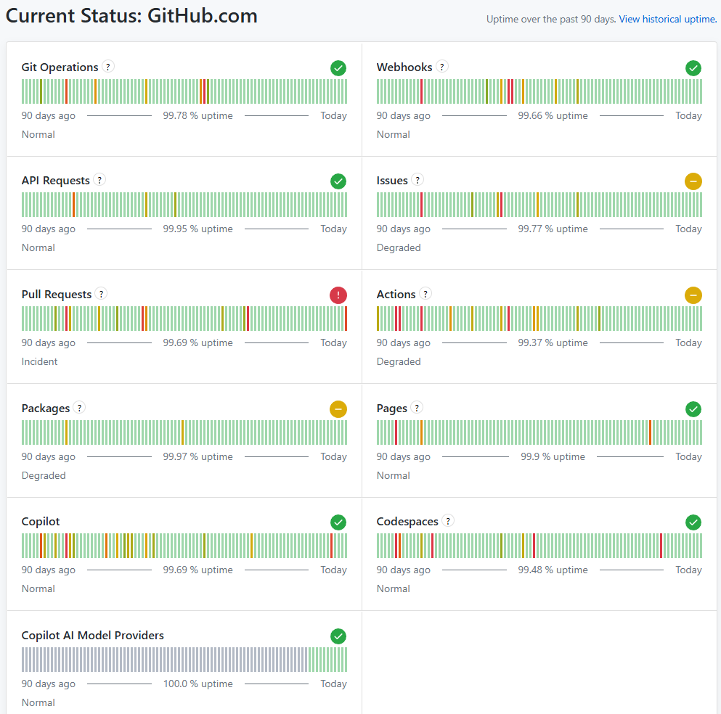The width and height of the screenshot is (721, 714).
Task: Click the yellow degraded status icon for Packages
Action: 338,409
